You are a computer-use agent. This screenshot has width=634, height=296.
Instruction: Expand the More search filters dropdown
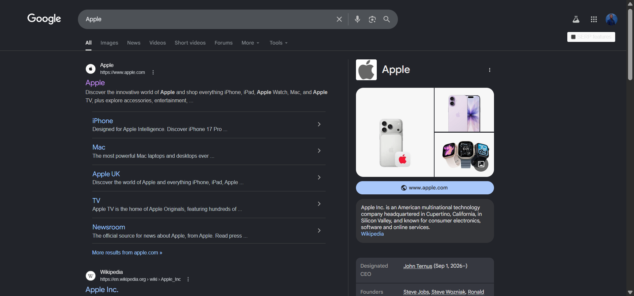point(250,43)
